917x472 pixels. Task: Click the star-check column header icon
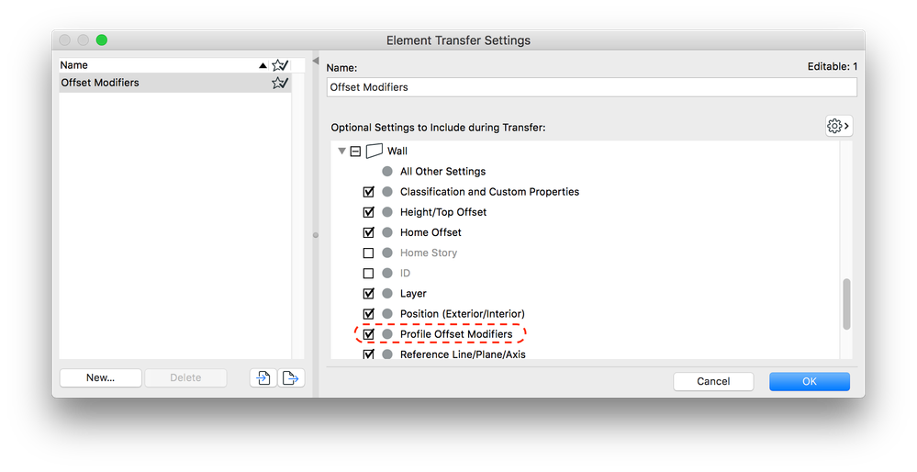click(280, 65)
